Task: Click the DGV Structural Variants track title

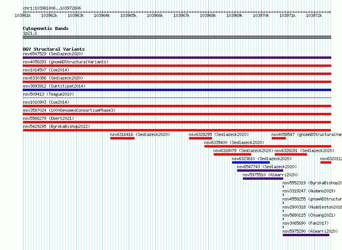Action: point(54,49)
